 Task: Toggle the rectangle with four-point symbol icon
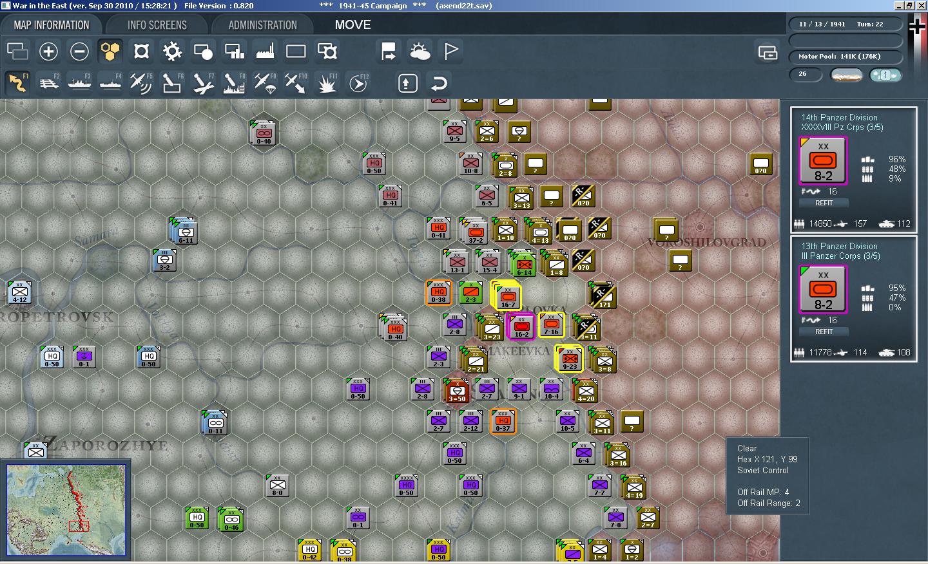(327, 52)
